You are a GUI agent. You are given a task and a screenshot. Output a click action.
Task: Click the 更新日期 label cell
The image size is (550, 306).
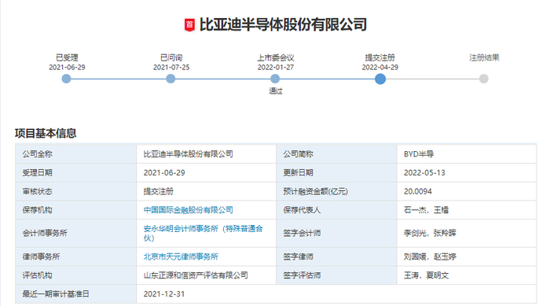(336, 173)
